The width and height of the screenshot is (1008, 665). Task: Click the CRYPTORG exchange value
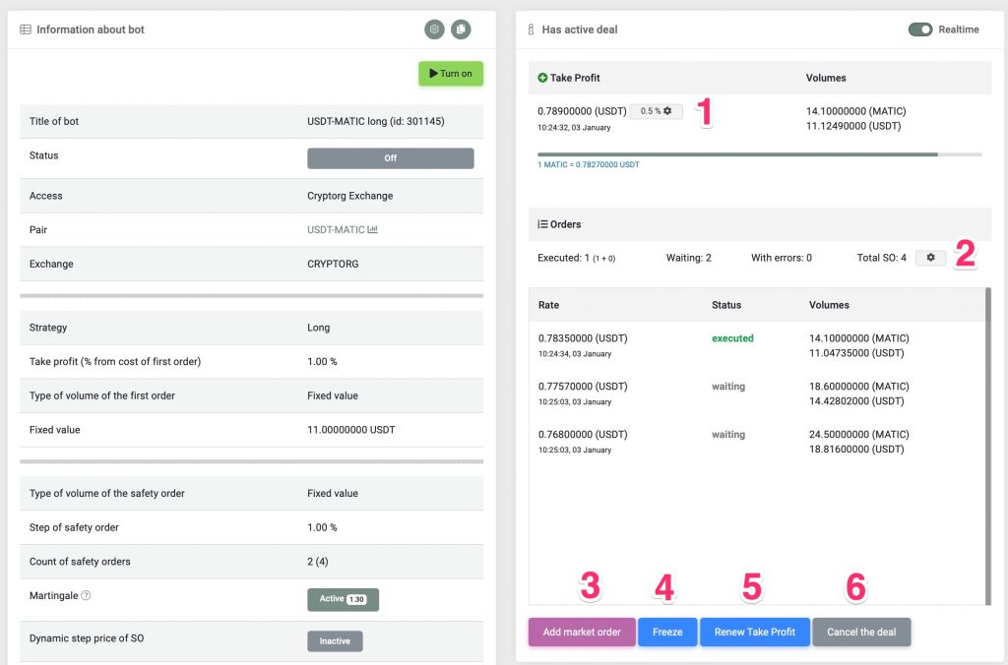333,264
